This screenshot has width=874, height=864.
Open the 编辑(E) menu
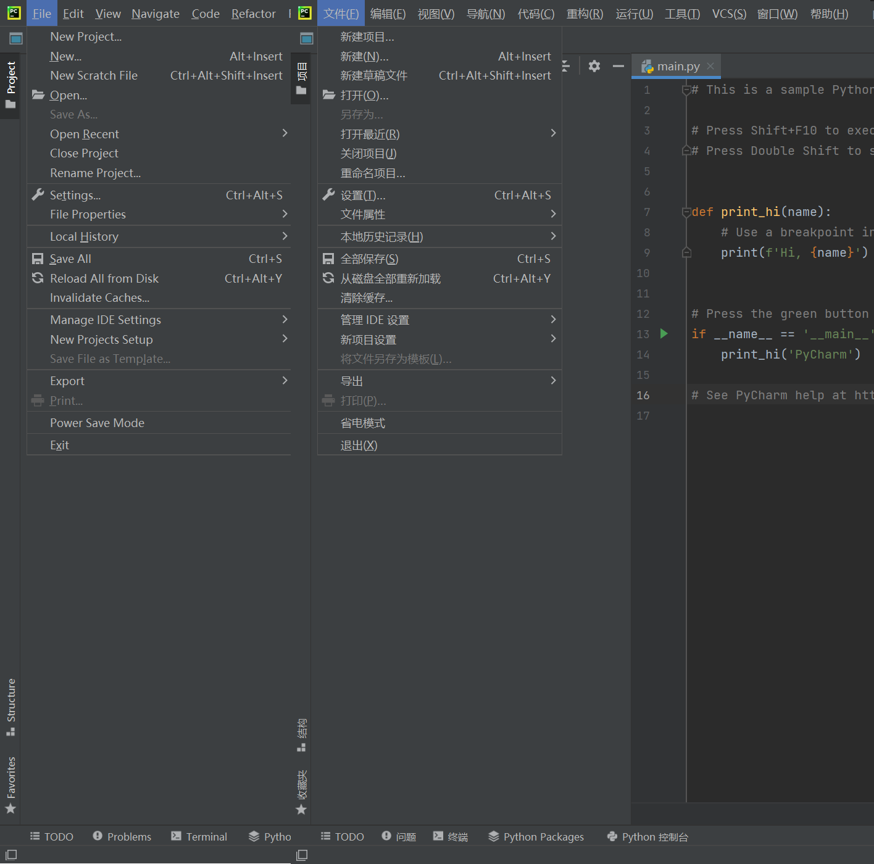pos(388,14)
